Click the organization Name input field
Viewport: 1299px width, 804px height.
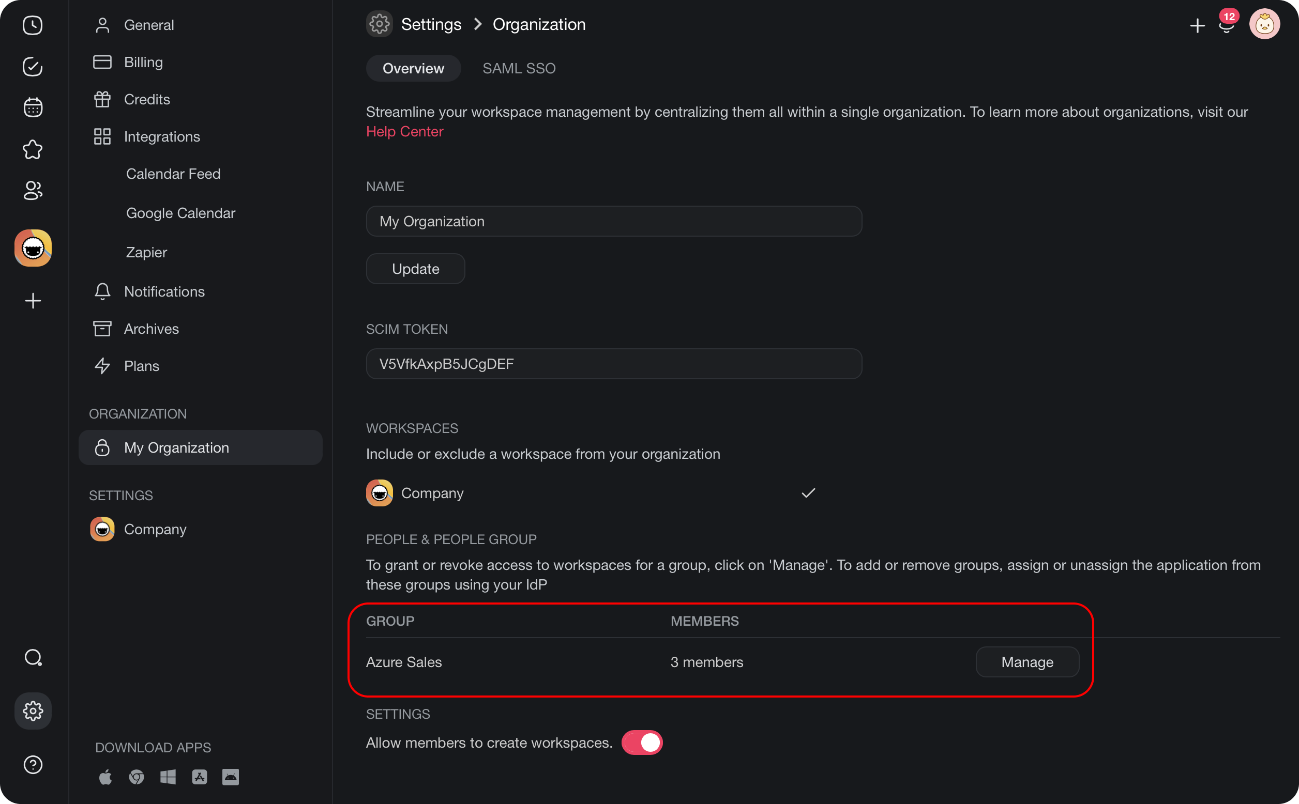614,221
